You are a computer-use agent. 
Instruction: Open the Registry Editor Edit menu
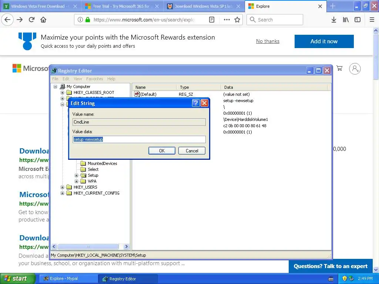pos(66,79)
